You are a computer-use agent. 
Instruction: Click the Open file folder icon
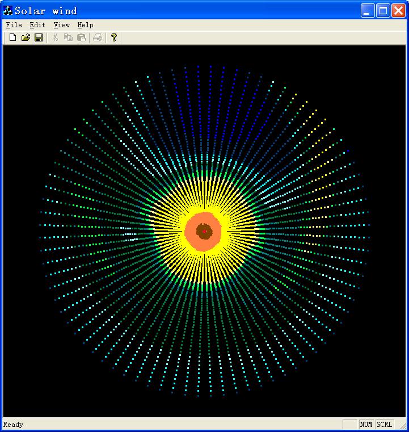26,37
